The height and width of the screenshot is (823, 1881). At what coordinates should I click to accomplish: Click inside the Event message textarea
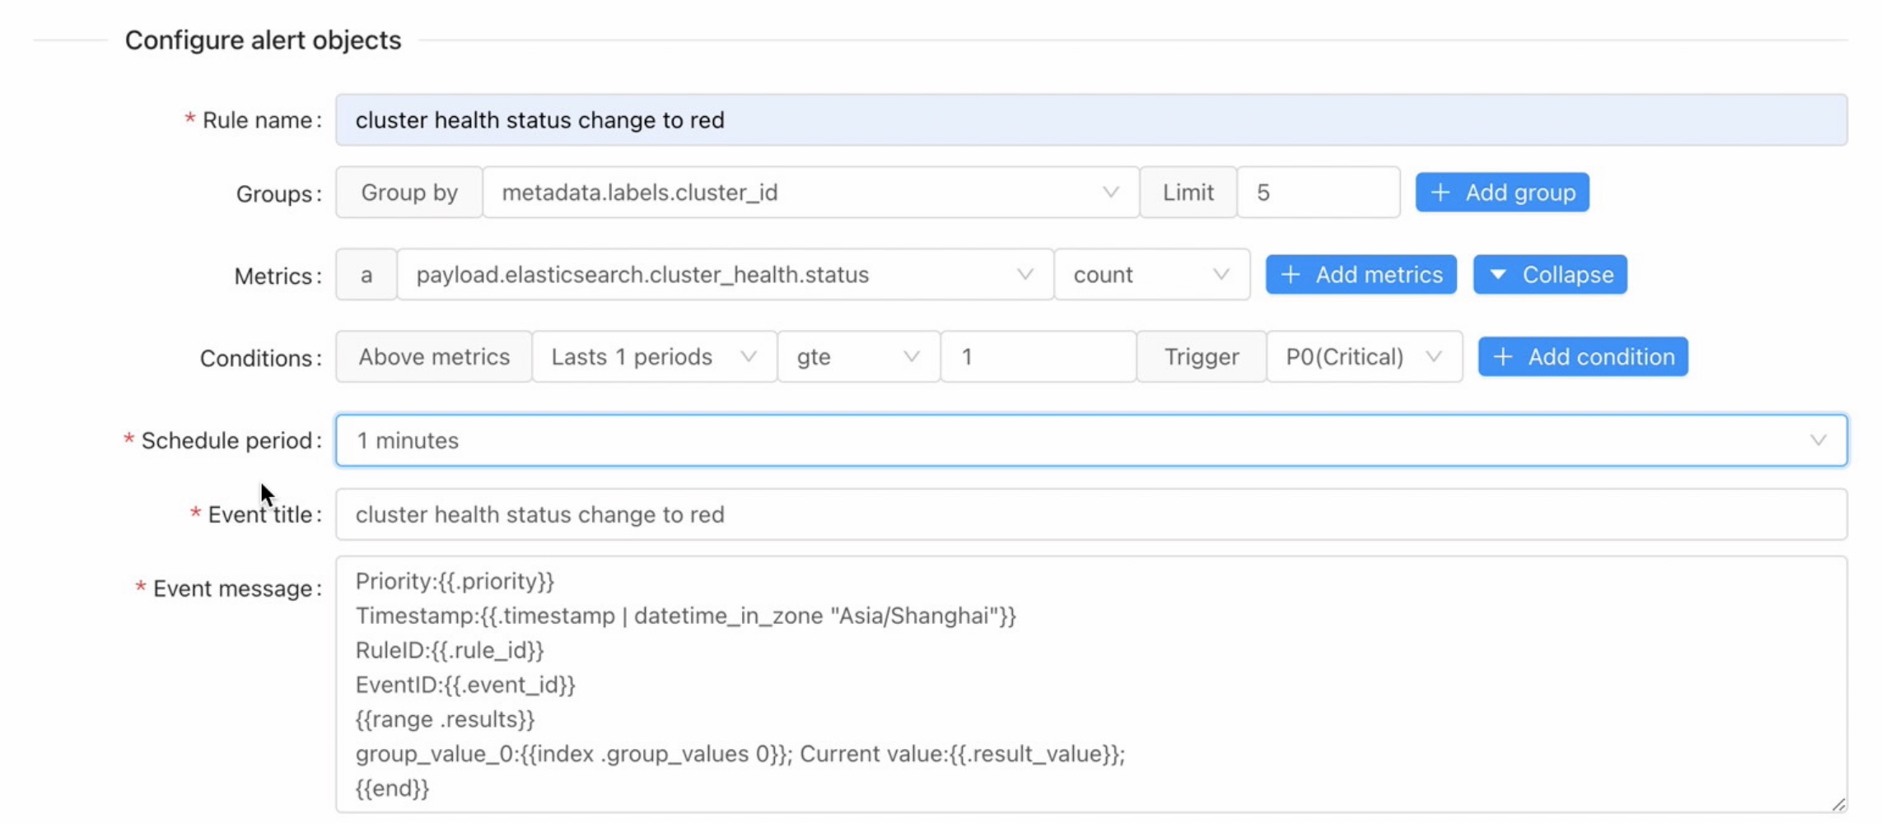click(1090, 685)
